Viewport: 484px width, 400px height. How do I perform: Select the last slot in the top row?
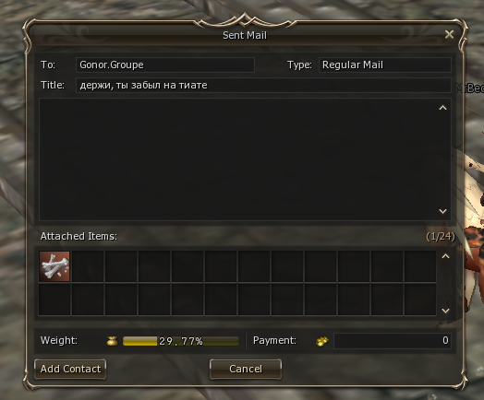[420, 266]
